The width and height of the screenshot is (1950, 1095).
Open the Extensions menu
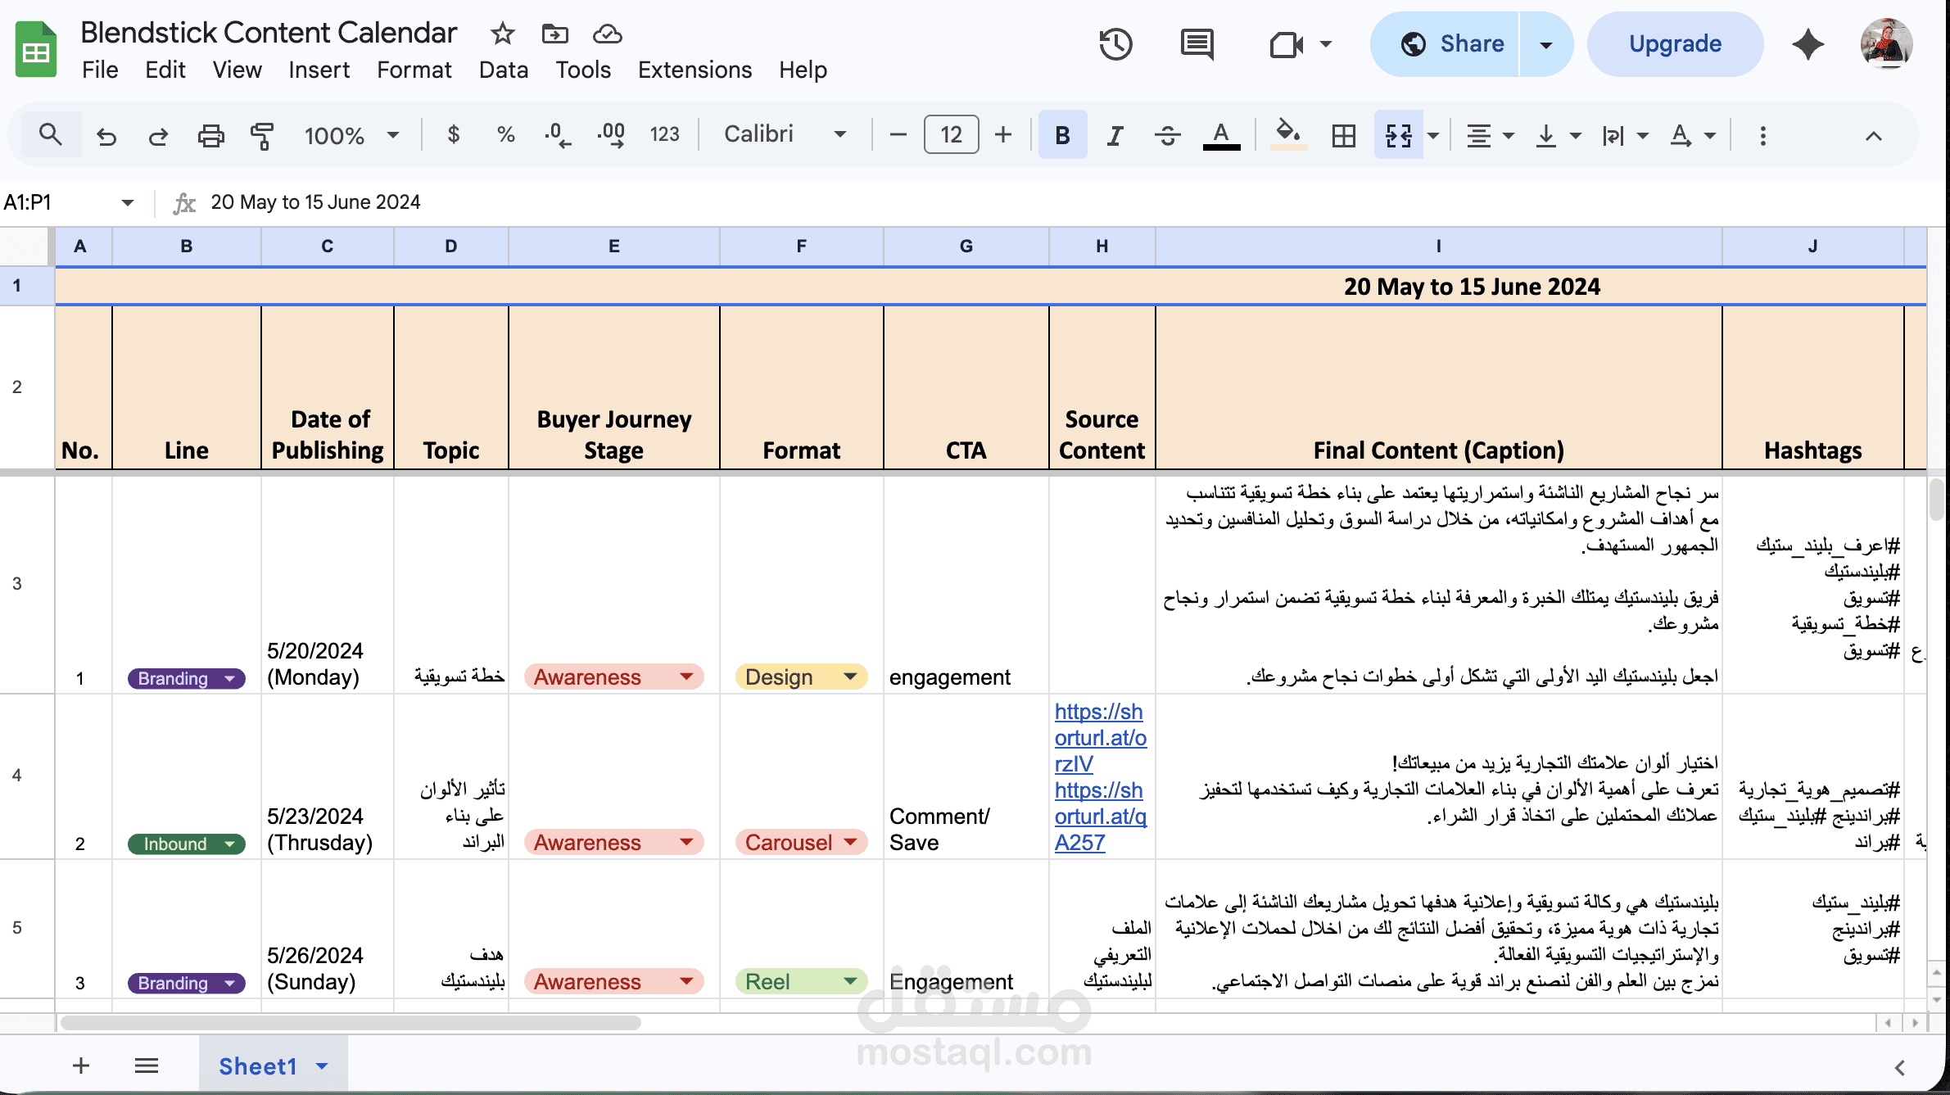tap(694, 70)
